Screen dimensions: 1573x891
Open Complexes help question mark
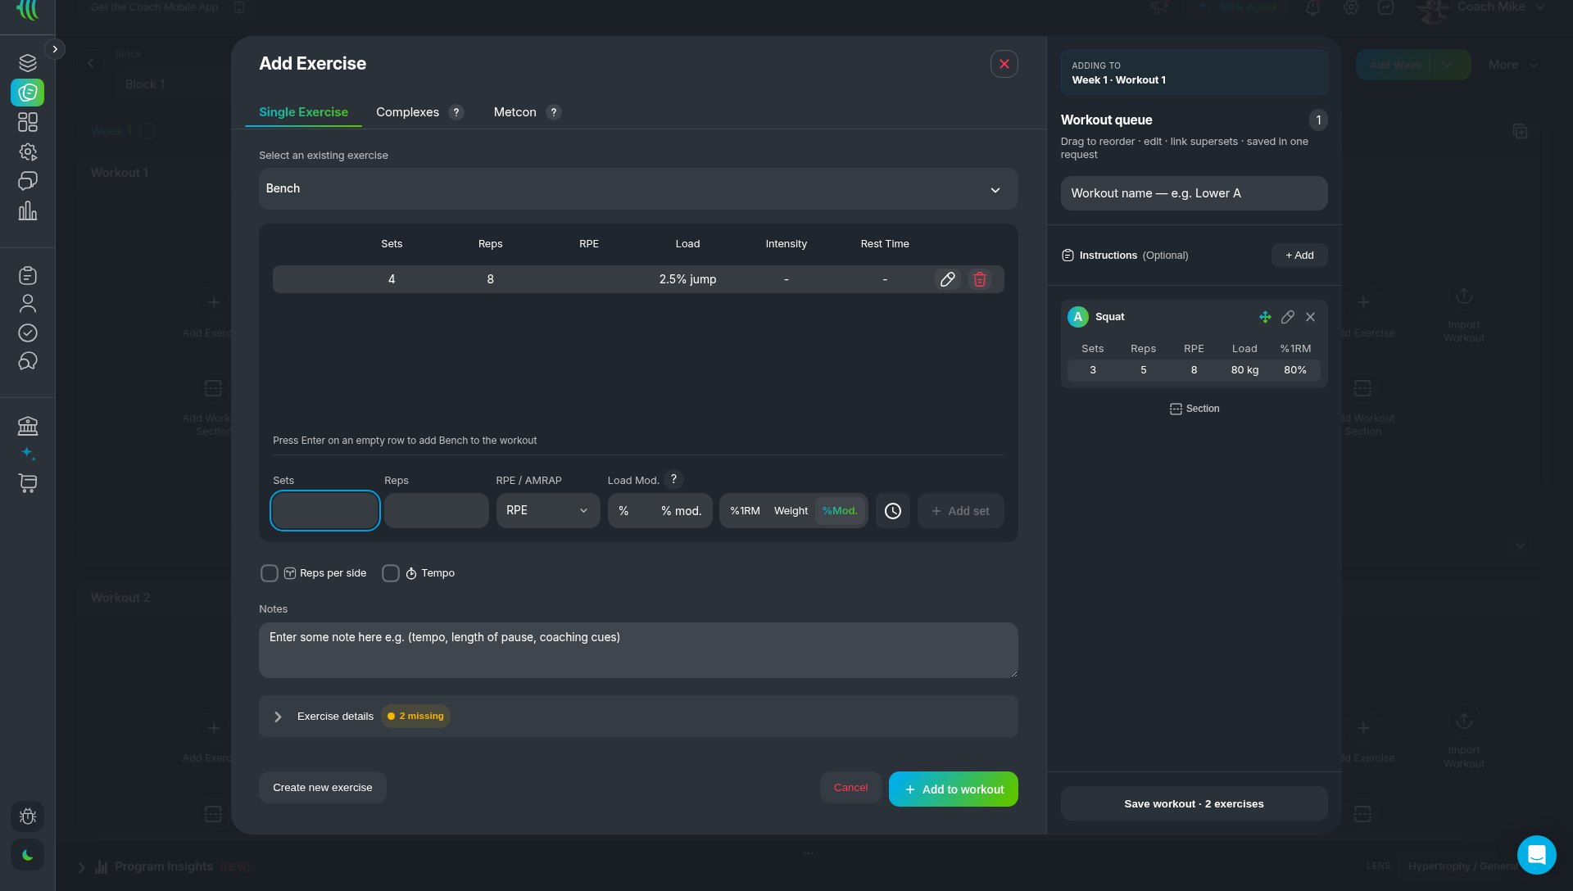tap(456, 112)
